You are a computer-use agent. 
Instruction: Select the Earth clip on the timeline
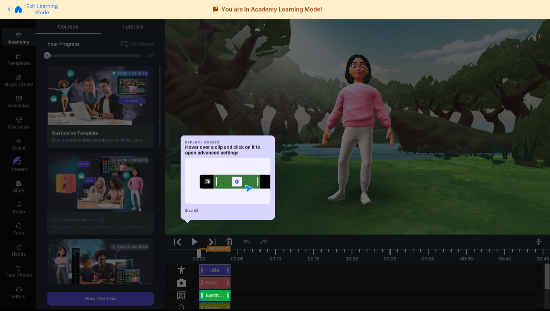pos(214,295)
